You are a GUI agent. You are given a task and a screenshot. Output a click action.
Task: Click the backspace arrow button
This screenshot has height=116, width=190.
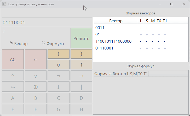[36, 59]
